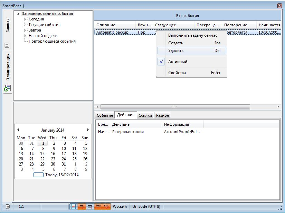
Task: Close the SmartBat window
Action: coord(279,6)
